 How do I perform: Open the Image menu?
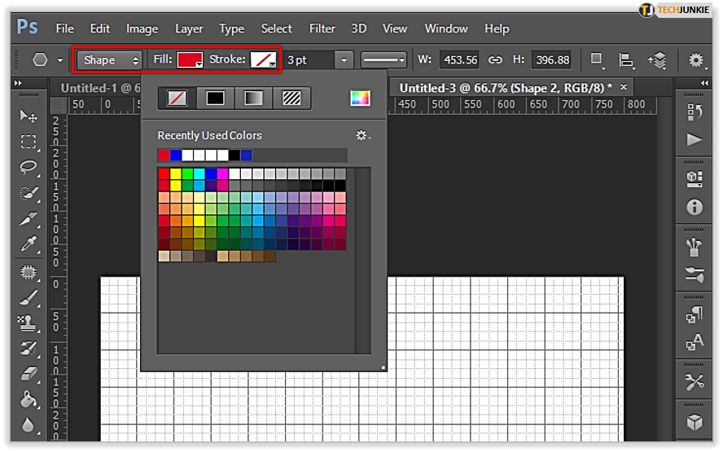click(x=142, y=29)
